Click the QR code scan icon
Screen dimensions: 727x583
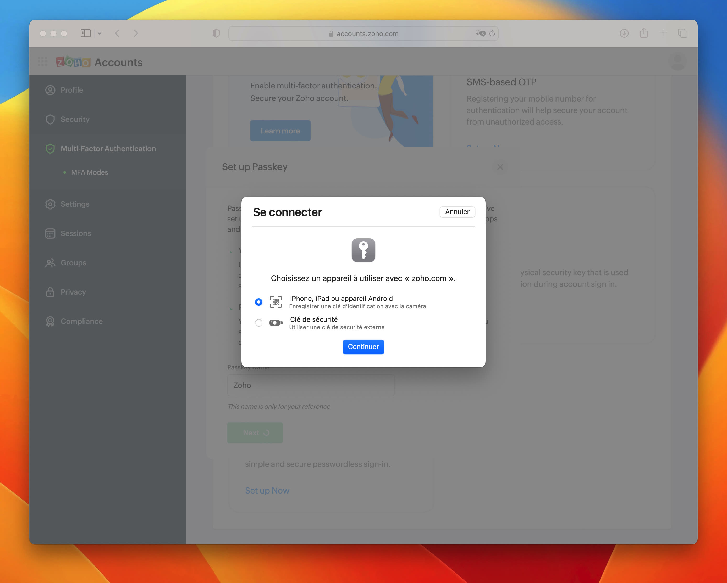click(x=276, y=302)
